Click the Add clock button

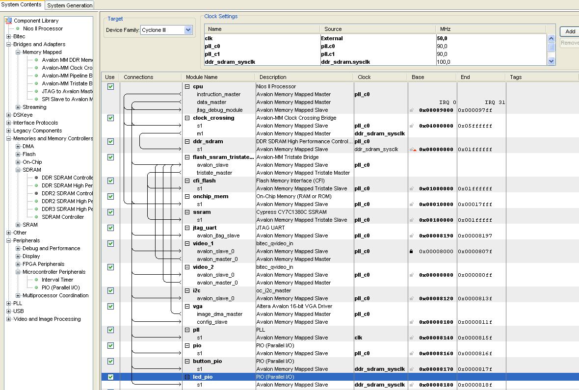point(570,31)
